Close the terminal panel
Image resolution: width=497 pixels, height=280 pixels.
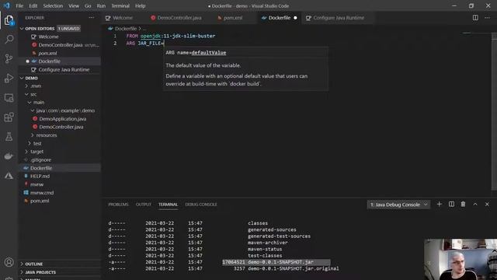(487, 205)
